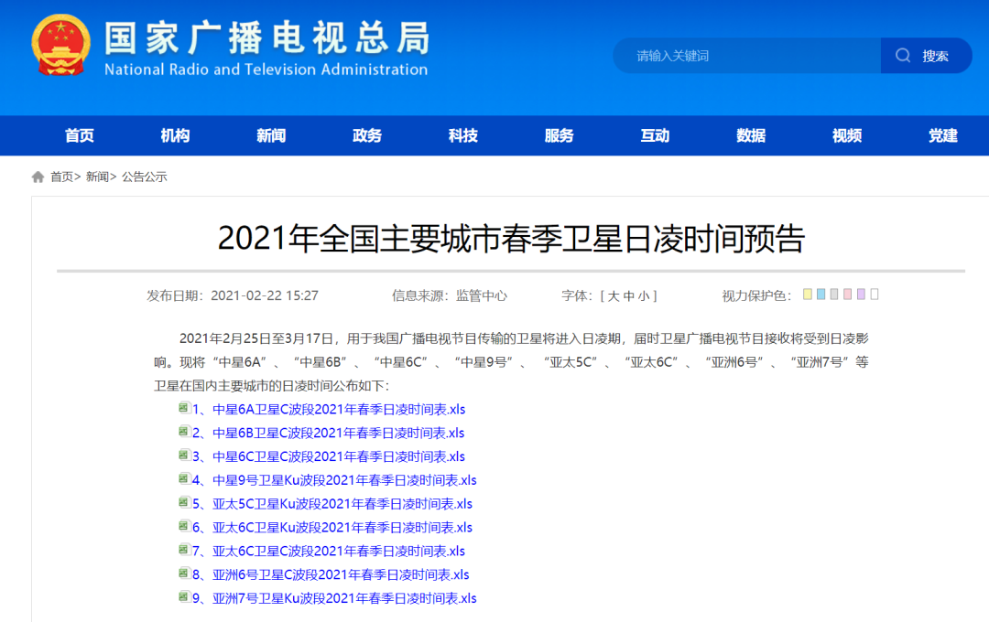This screenshot has height=622, width=989.
Task: Go to 首页 in breadcrumb
Action: pos(62,177)
